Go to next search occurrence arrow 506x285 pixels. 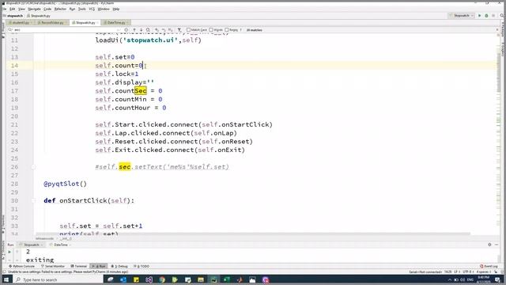click(141, 30)
